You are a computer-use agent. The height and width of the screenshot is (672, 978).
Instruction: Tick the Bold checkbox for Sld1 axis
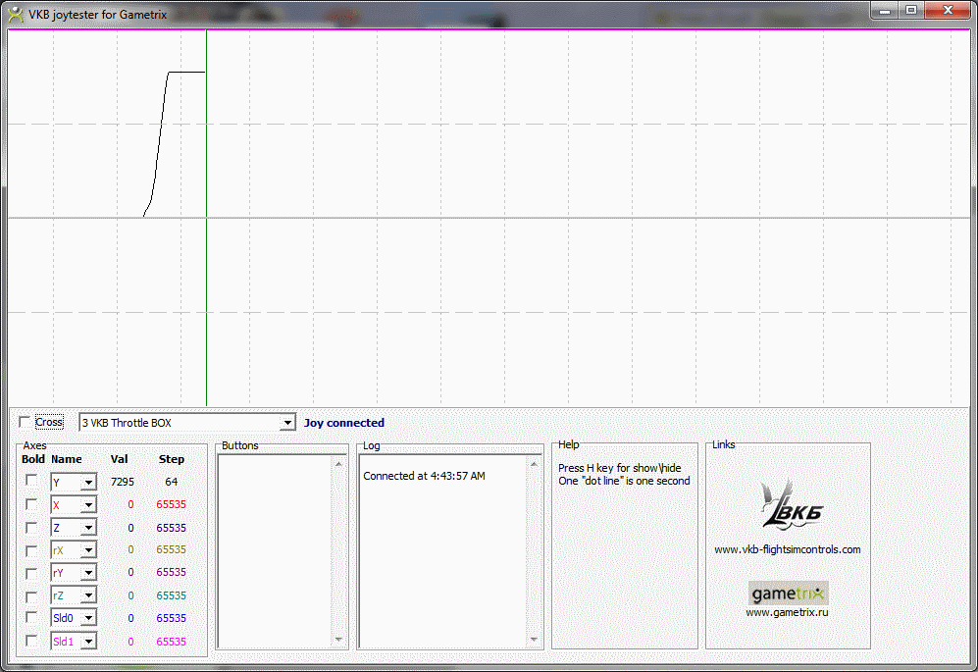point(30,641)
